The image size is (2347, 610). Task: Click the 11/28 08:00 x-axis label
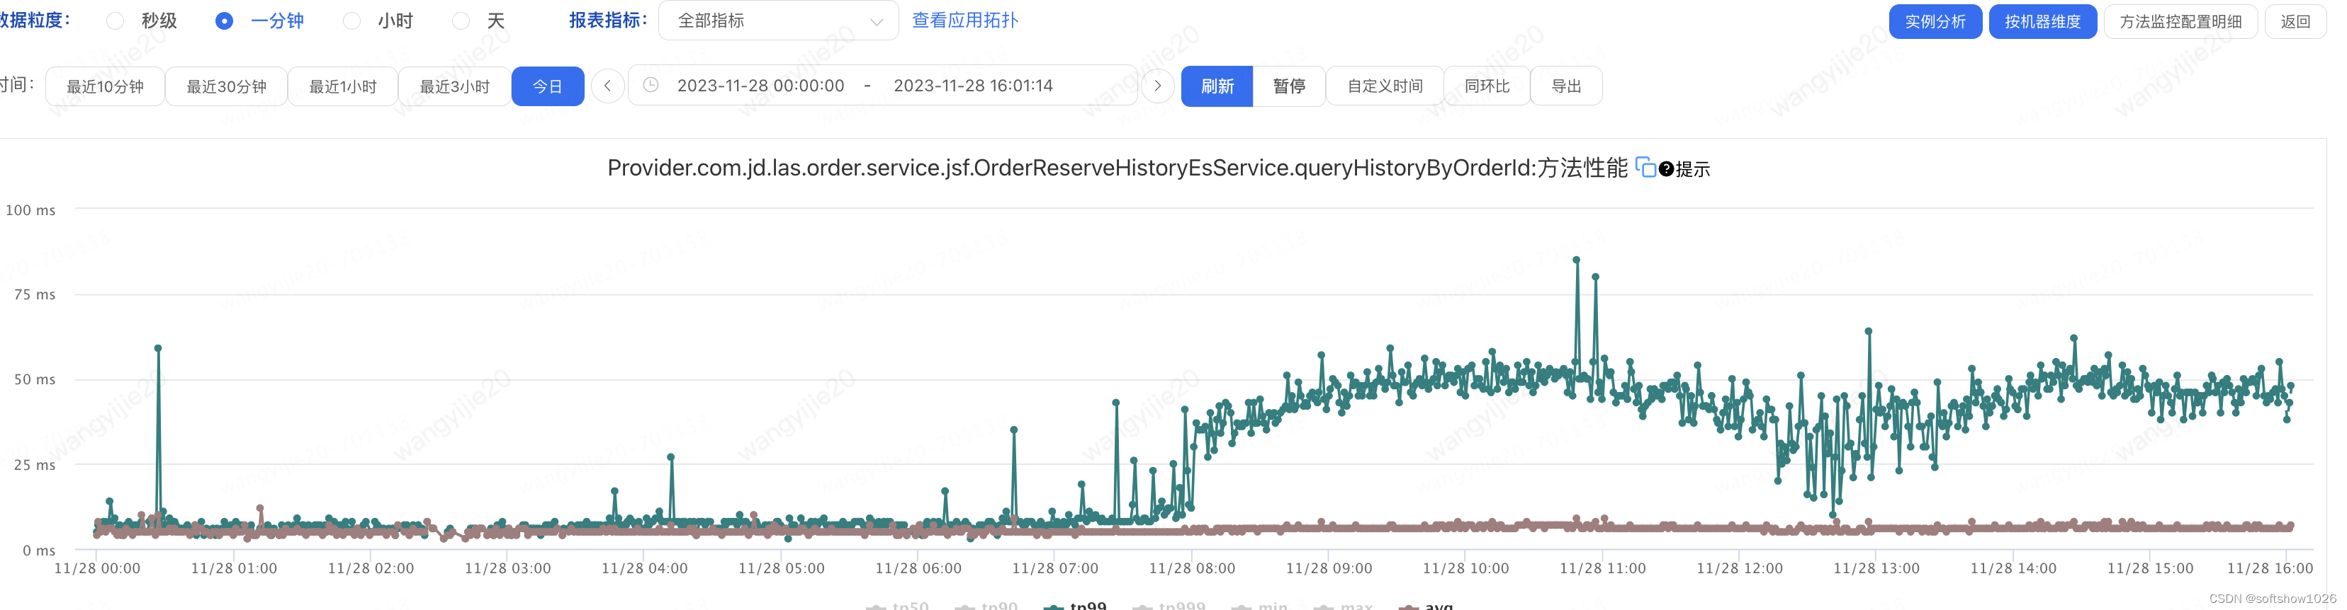pos(1192,568)
